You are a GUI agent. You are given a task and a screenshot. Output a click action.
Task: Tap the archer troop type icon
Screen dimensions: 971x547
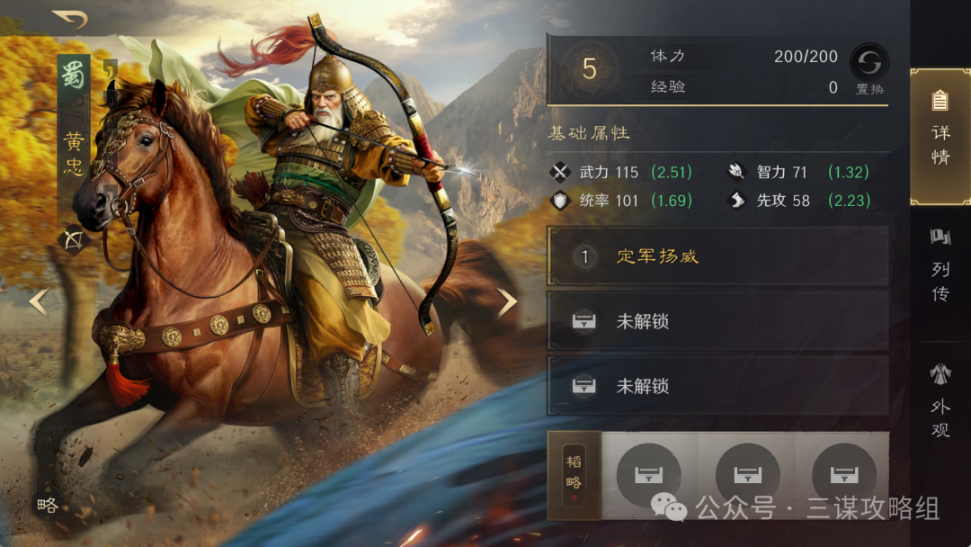point(73,239)
